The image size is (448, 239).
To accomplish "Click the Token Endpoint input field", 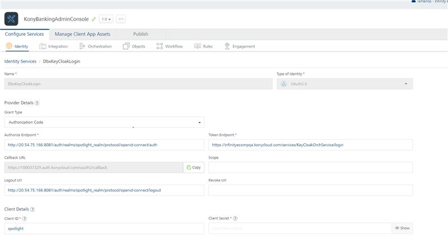I will [x=311, y=145].
